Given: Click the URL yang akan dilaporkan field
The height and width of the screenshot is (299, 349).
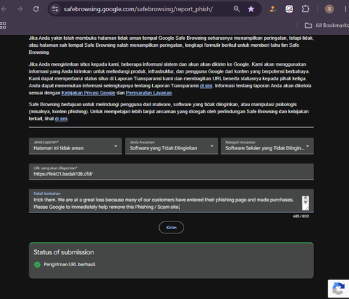Looking at the screenshot, I should coord(171,172).
